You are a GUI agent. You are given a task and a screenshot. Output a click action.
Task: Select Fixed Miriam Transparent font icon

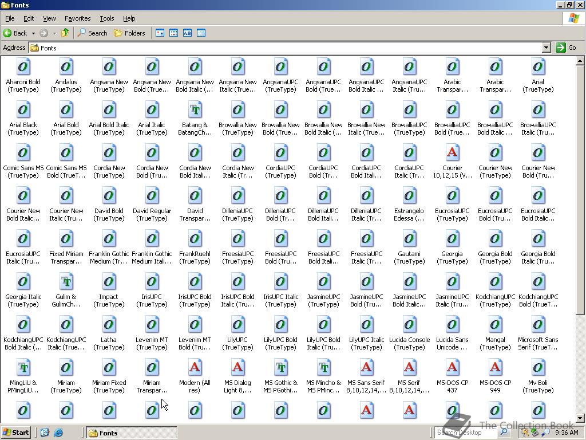[x=66, y=239]
